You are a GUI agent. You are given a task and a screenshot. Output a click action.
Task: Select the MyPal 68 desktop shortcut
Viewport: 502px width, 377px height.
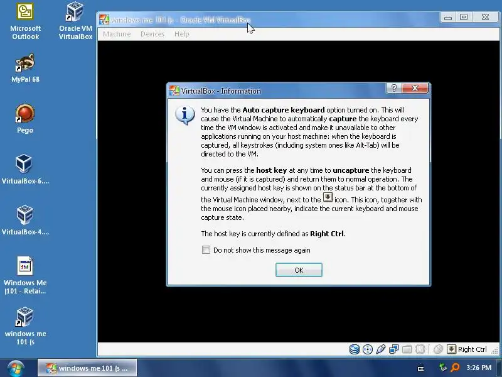pyautogui.click(x=25, y=68)
